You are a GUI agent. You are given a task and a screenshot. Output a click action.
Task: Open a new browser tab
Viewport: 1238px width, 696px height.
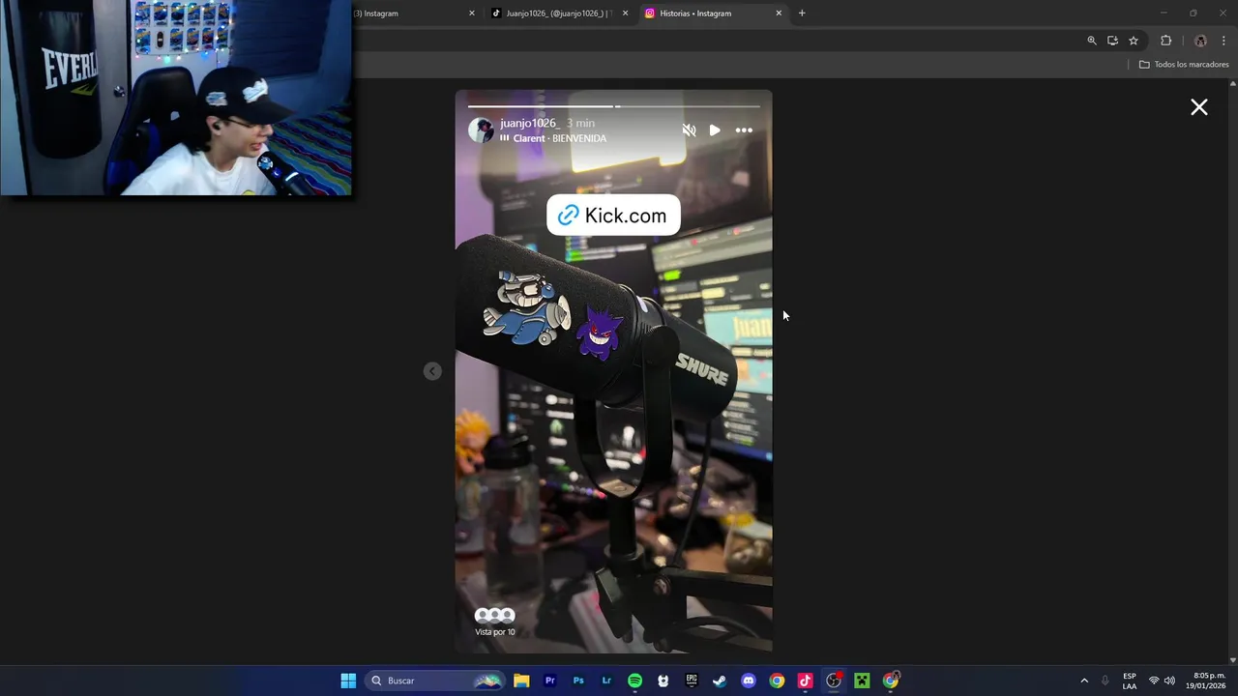pos(802,14)
